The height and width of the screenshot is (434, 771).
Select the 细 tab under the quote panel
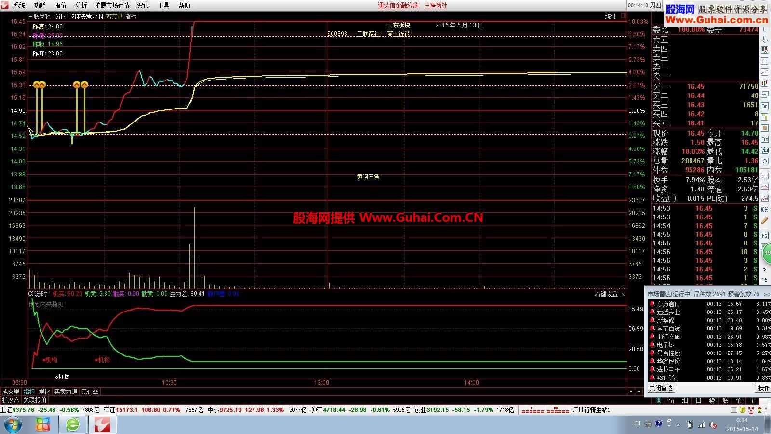coord(685,401)
